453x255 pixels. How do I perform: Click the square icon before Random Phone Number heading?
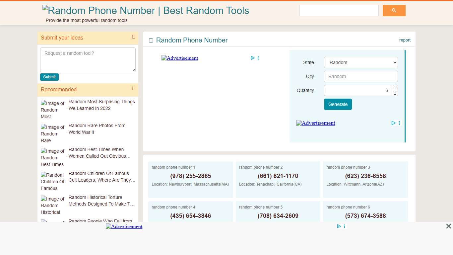point(151,40)
